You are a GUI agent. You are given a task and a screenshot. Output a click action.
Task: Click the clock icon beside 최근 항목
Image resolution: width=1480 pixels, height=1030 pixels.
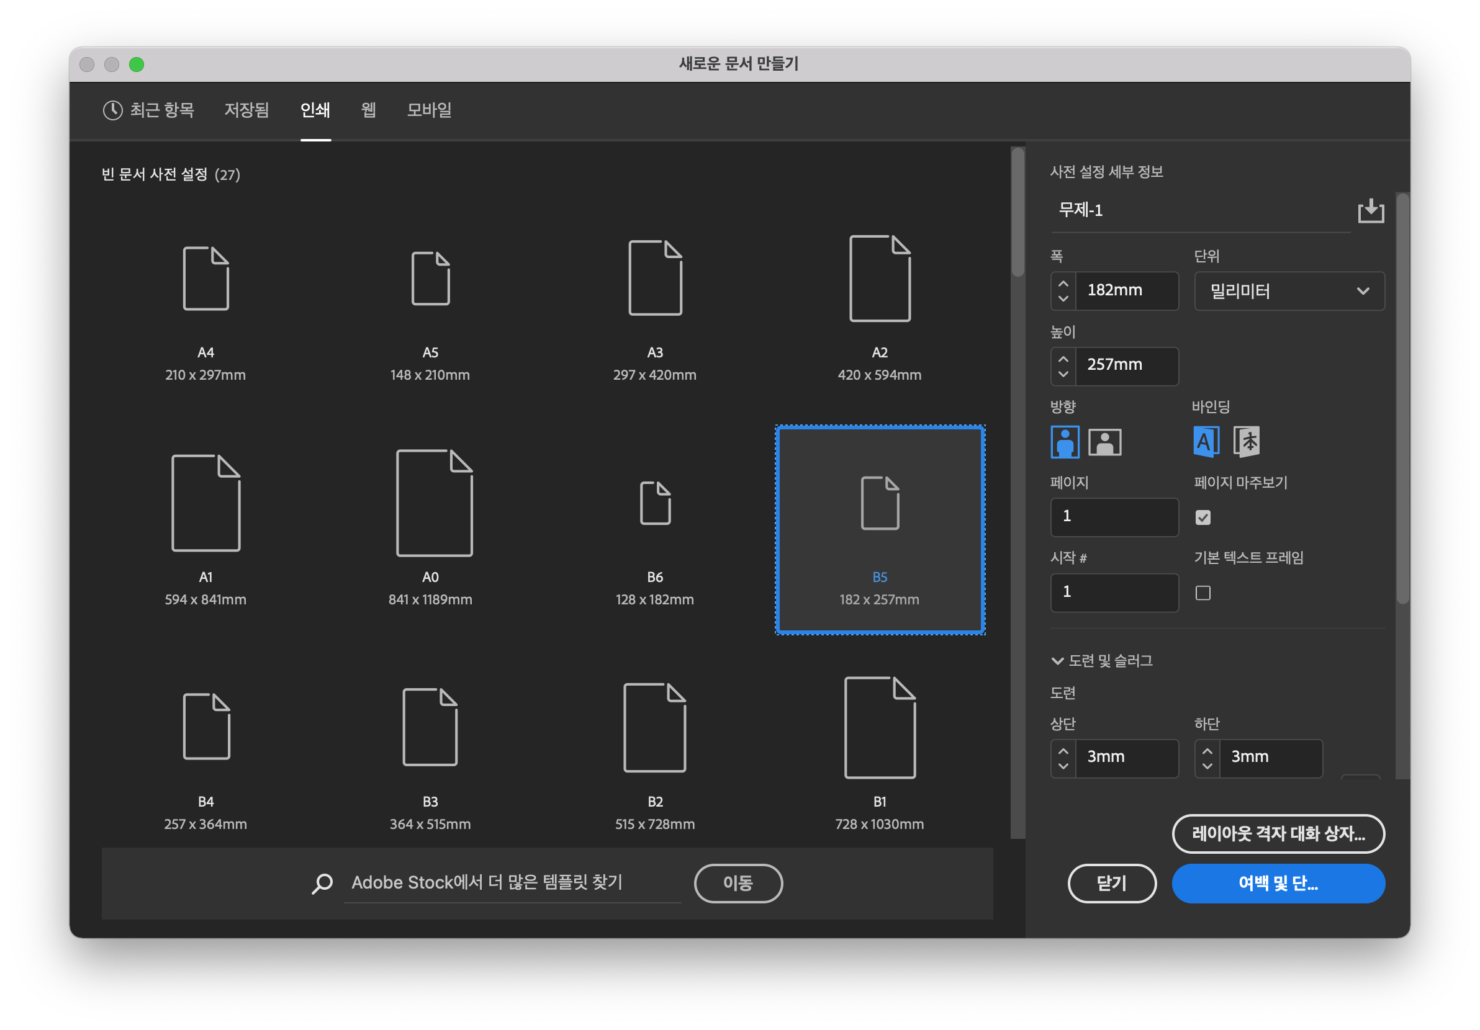(x=113, y=110)
